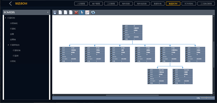This screenshot has height=103, width=217.
Task: Open the 物料信息 tab
Action: 126,4
